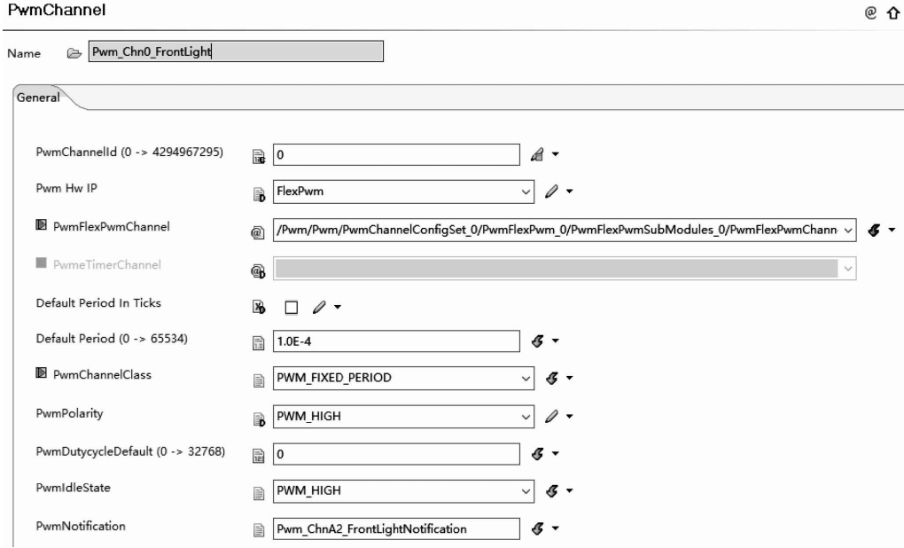Open the arrow menu beside PwmIdleState
Screen dimensions: 904x548
click(x=570, y=490)
